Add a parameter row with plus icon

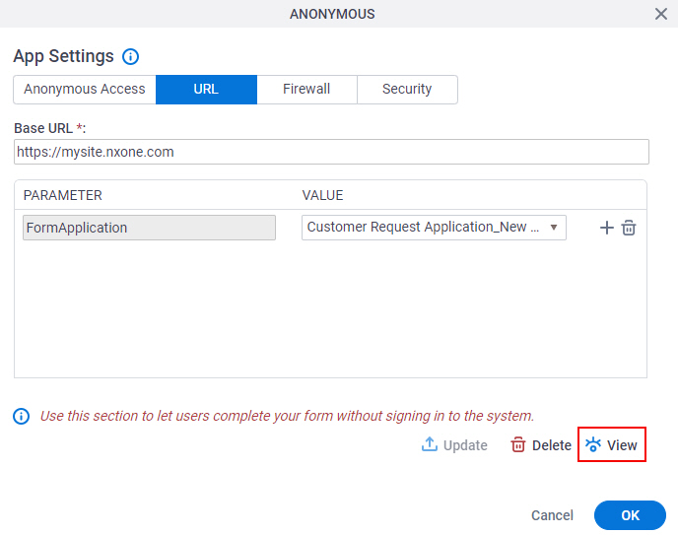coord(607,228)
